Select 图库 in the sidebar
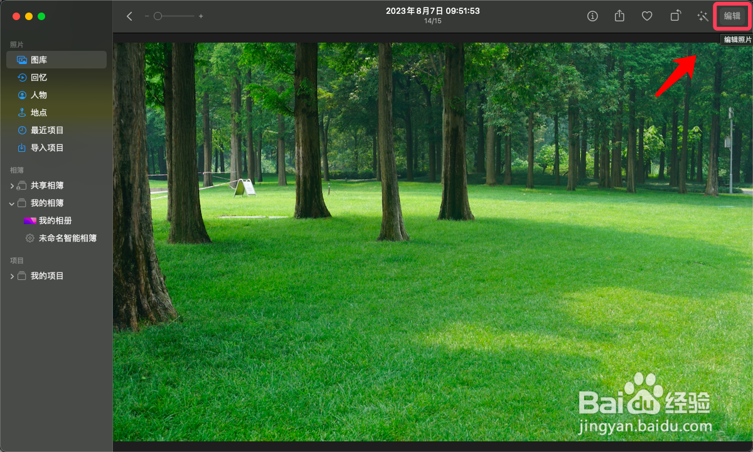The height and width of the screenshot is (452, 753). tap(56, 60)
